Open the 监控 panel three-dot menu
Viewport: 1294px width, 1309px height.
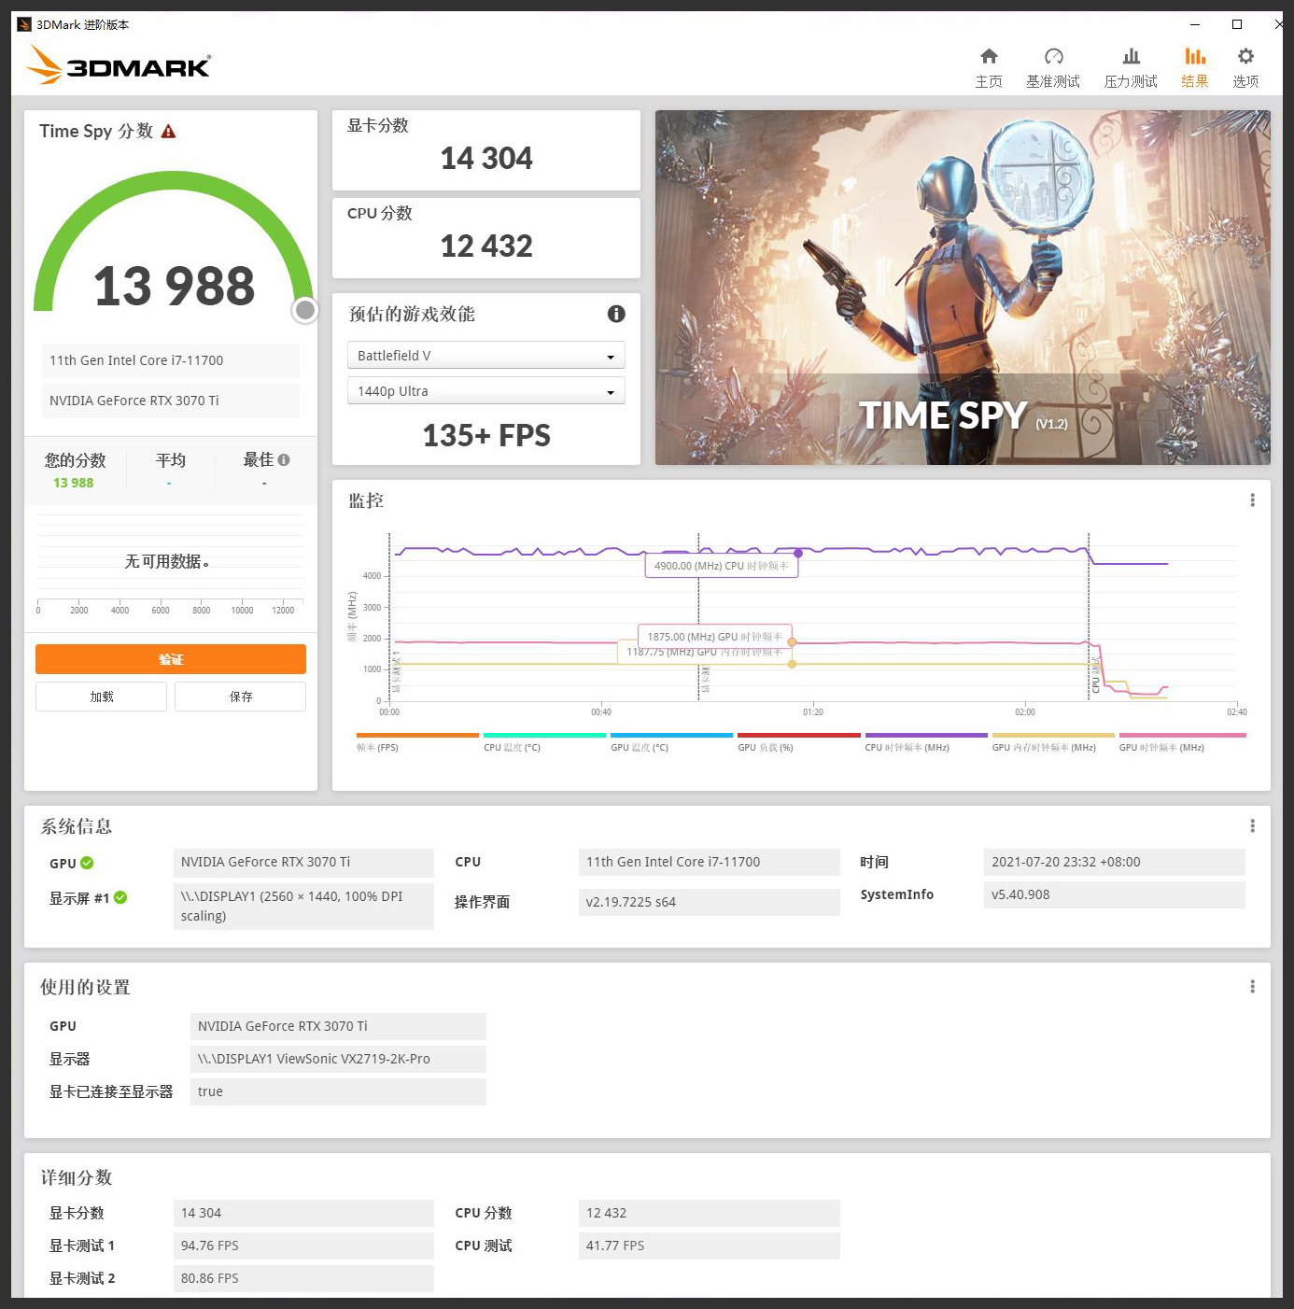tap(1252, 500)
